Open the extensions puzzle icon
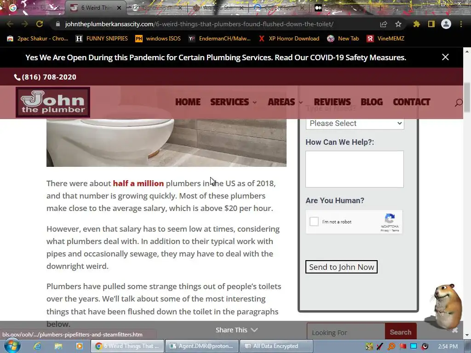Image resolution: width=471 pixels, height=353 pixels. point(416,24)
